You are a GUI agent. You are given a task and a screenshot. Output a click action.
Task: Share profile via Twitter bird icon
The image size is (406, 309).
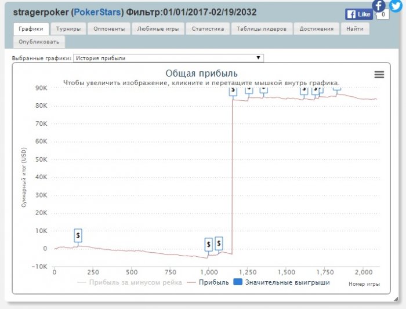396,5
